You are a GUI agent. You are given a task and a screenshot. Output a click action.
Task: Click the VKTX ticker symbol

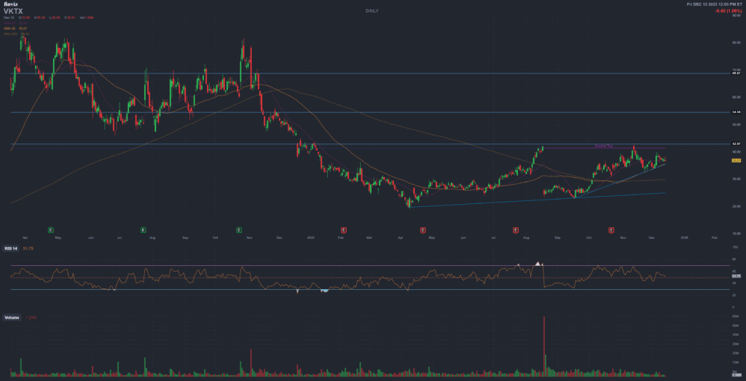click(13, 12)
